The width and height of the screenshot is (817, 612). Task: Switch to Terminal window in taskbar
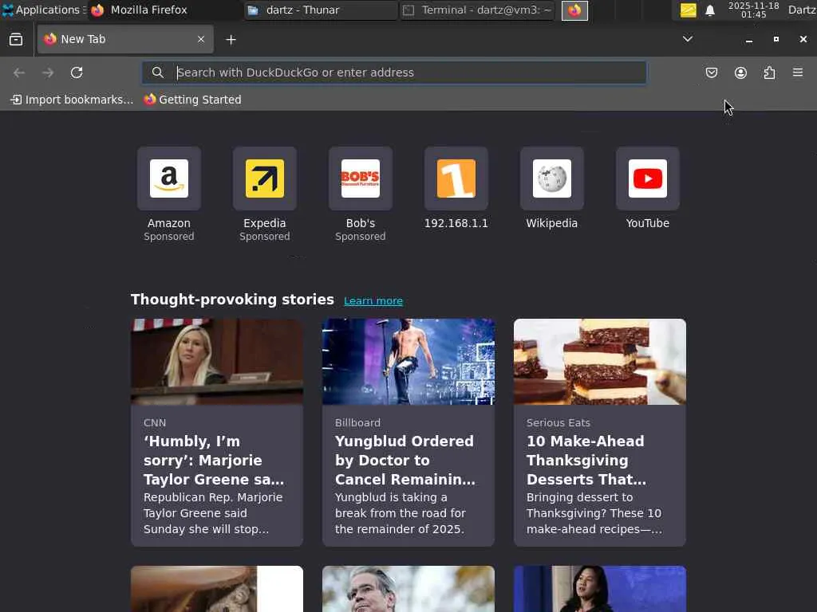point(477,10)
